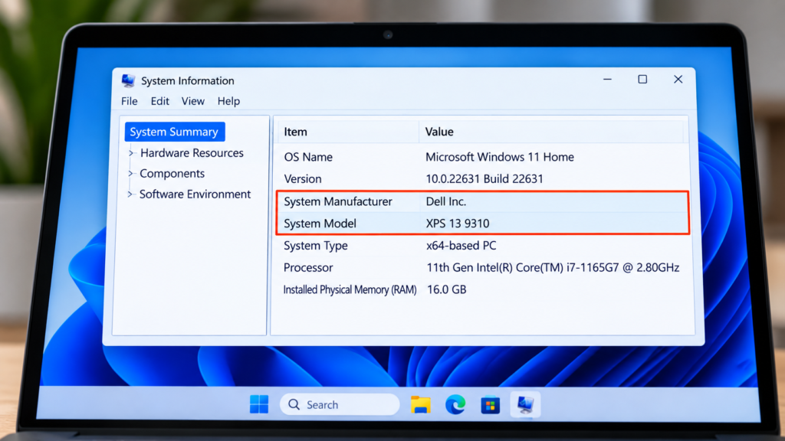Click the x64-based PC value
This screenshot has width=785, height=441.
pyautogui.click(x=461, y=246)
